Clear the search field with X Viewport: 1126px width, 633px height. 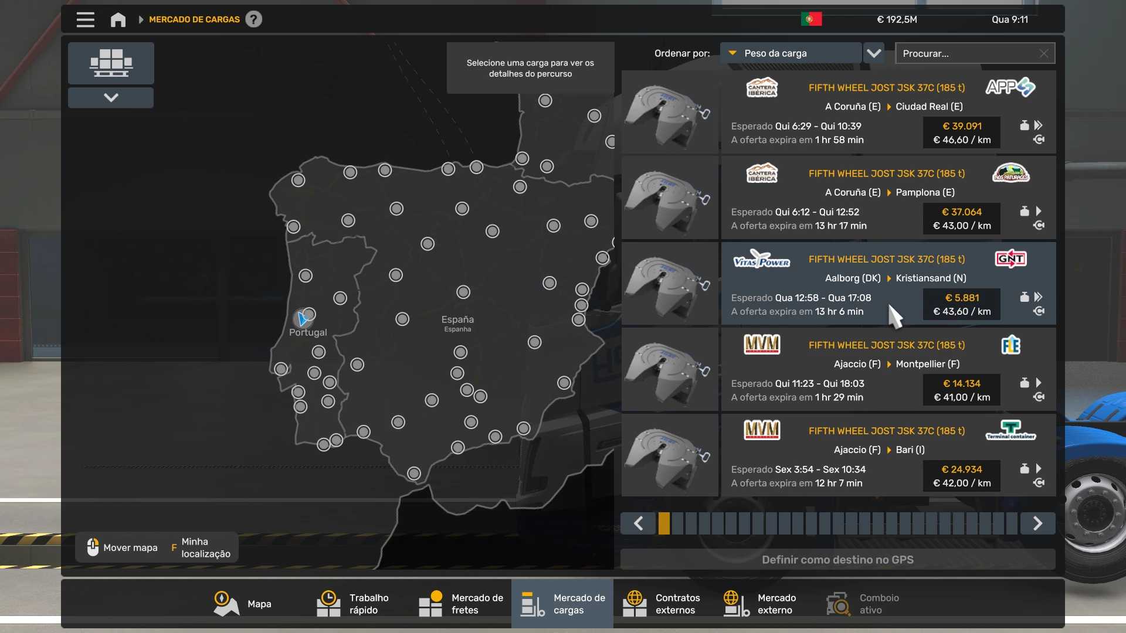pyautogui.click(x=1043, y=53)
